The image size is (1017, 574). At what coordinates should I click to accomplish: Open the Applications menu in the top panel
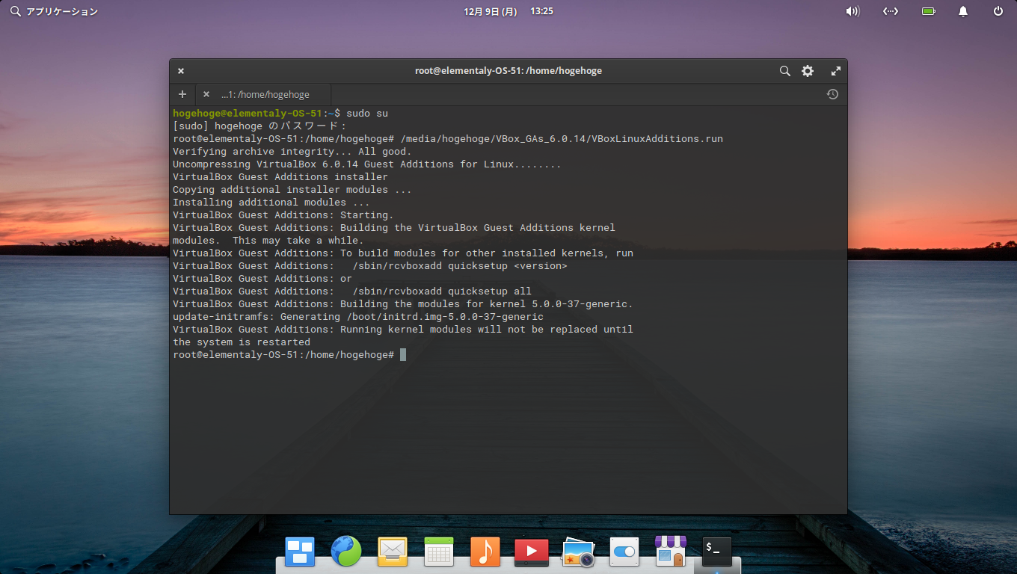54,11
